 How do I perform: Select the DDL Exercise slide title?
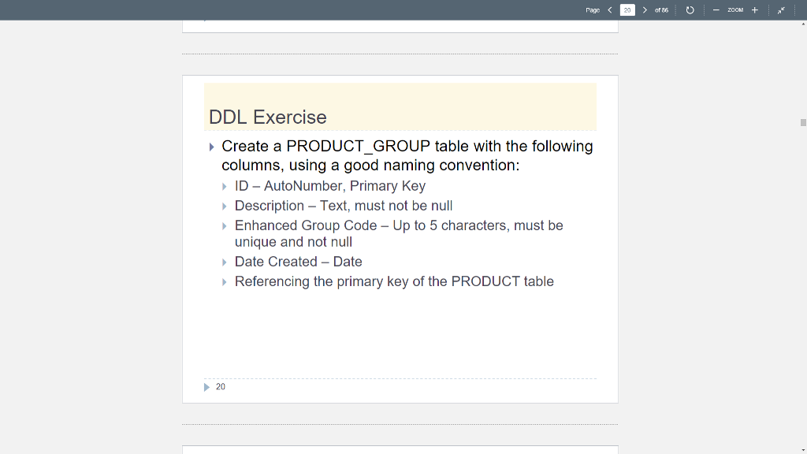tap(267, 117)
